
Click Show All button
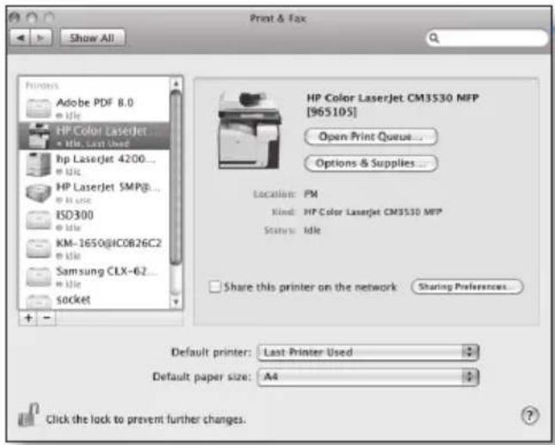coord(92,38)
